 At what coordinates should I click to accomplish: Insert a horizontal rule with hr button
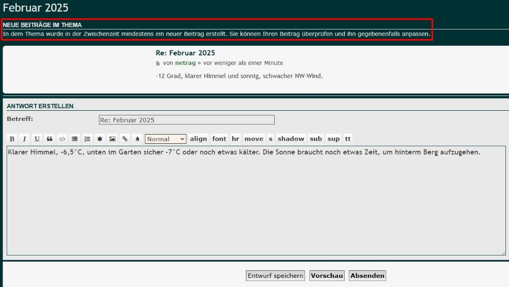point(235,139)
